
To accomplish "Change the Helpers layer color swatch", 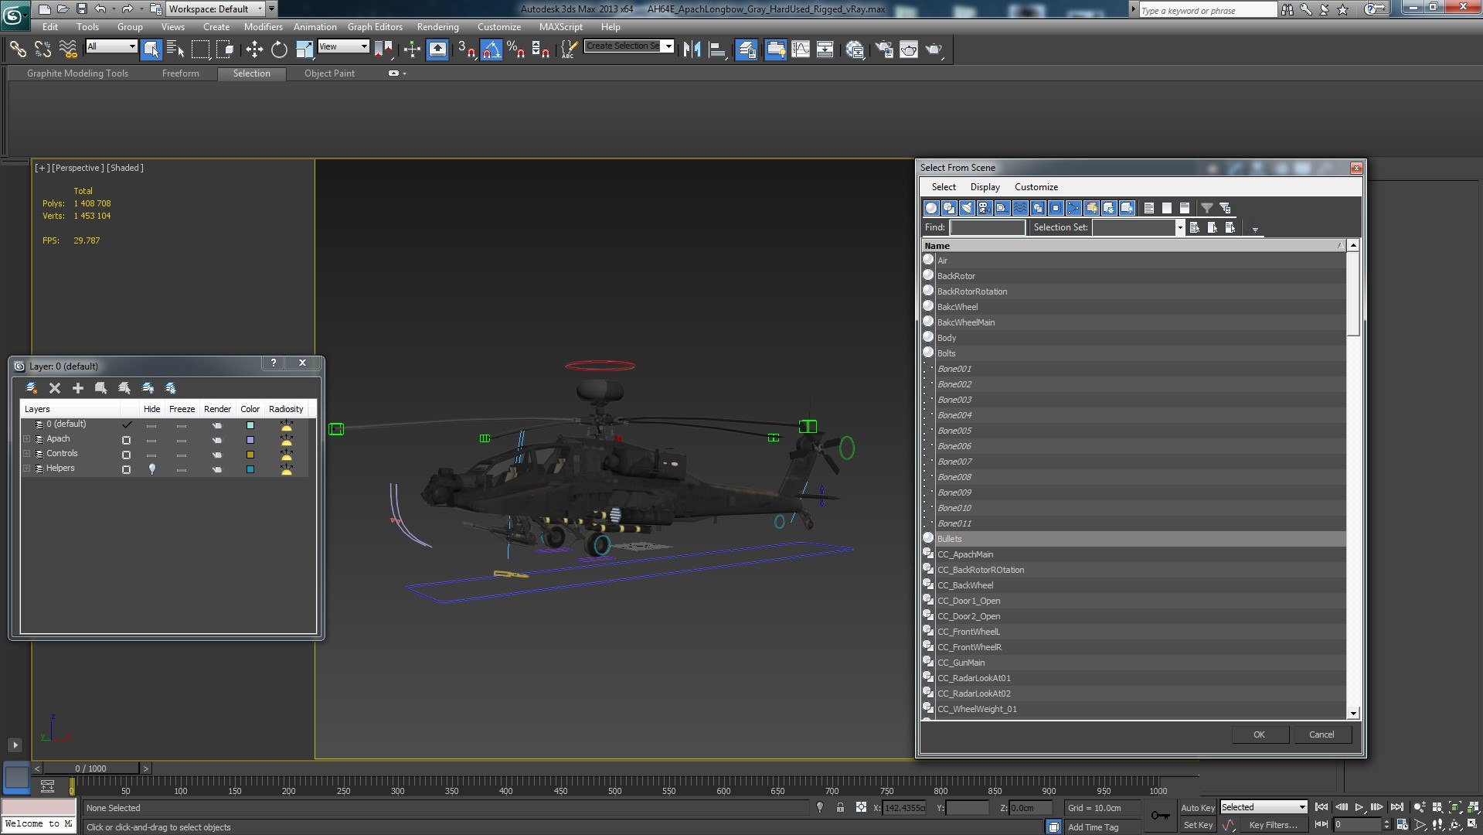I will [250, 469].
